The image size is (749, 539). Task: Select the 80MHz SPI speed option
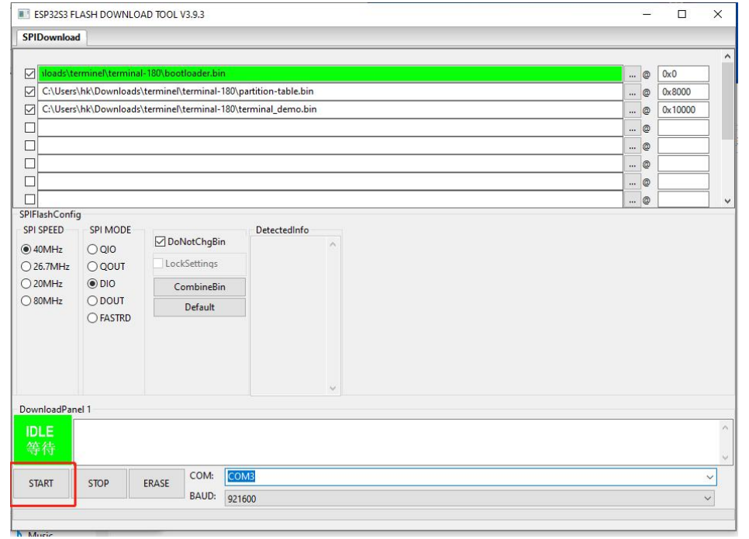pyautogui.click(x=26, y=301)
